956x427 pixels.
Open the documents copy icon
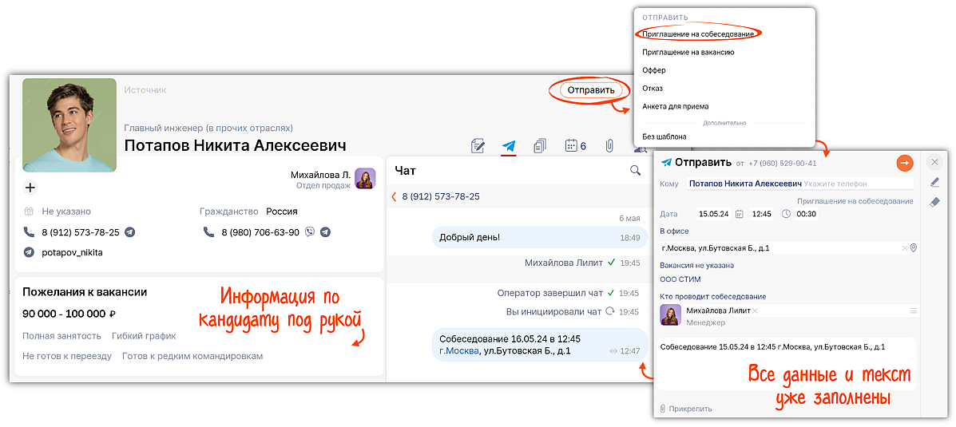click(x=540, y=146)
